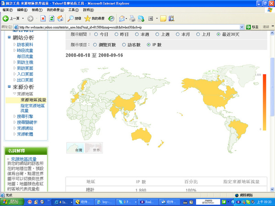Open the 每日流量 sidebar link

pyautogui.click(x=25, y=56)
